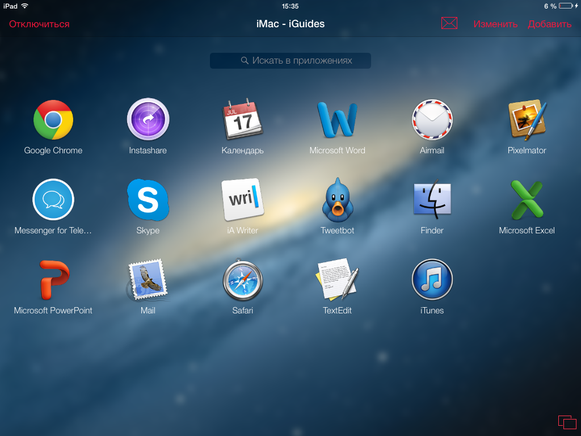581x436 pixels.
Task: Open the Messenger for Telegram icon
Action: click(x=53, y=199)
